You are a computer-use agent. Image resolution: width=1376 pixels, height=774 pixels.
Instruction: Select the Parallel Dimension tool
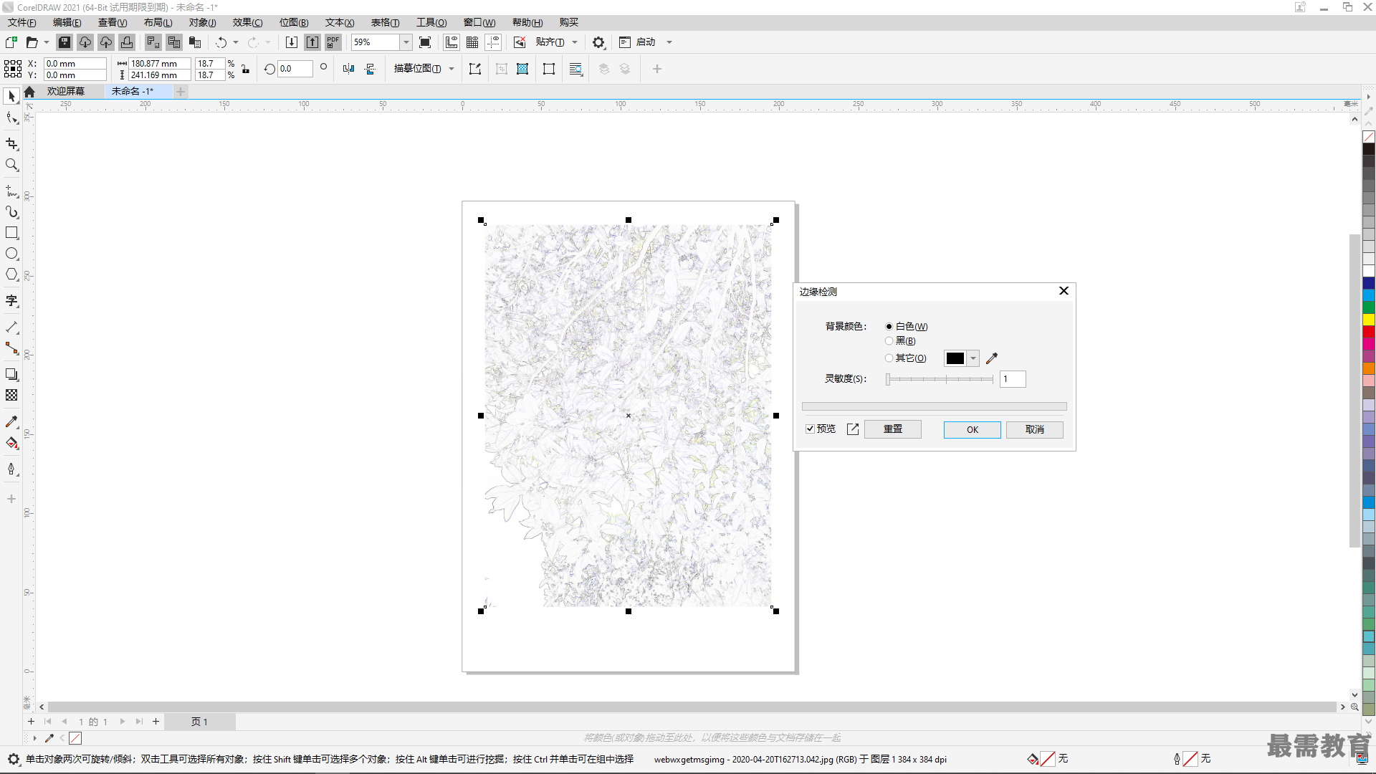(x=11, y=328)
